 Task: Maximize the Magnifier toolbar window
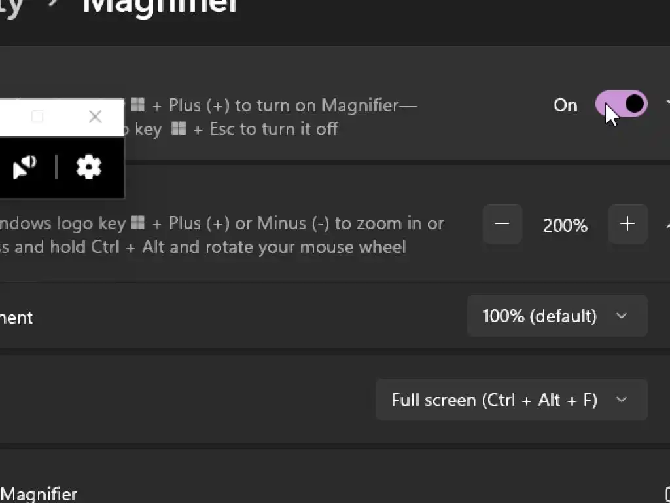(37, 117)
